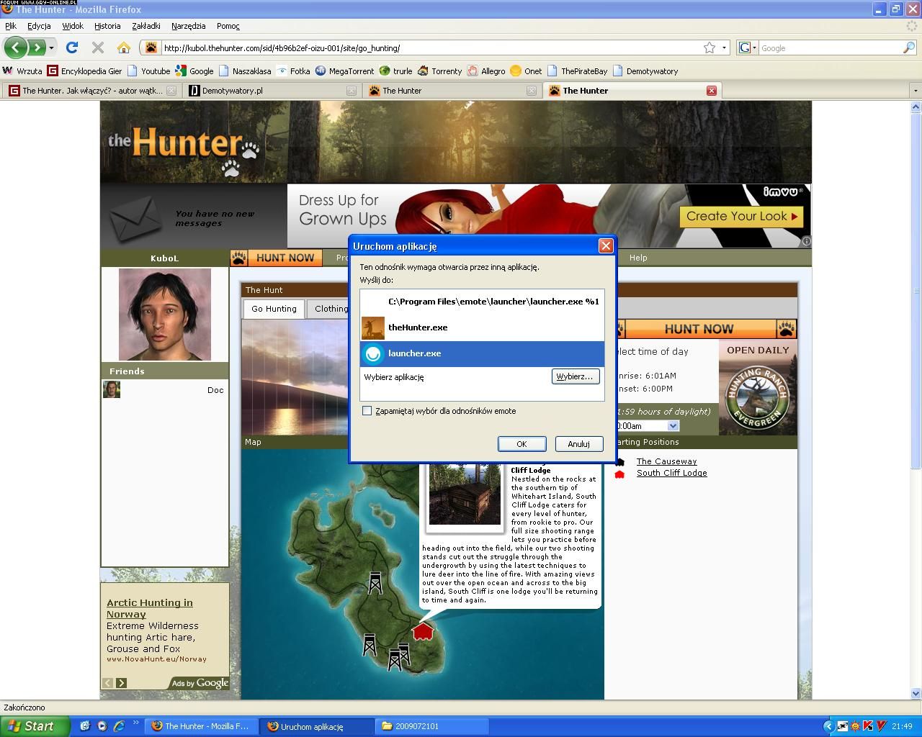Screen dimensions: 922x737
Task: Click the page vertical scrollbar down arrow
Action: coord(916,693)
